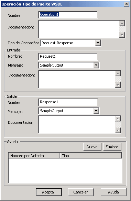The width and height of the screenshot is (131, 201).
Task: Open Ayuda help button
Action: point(113,192)
